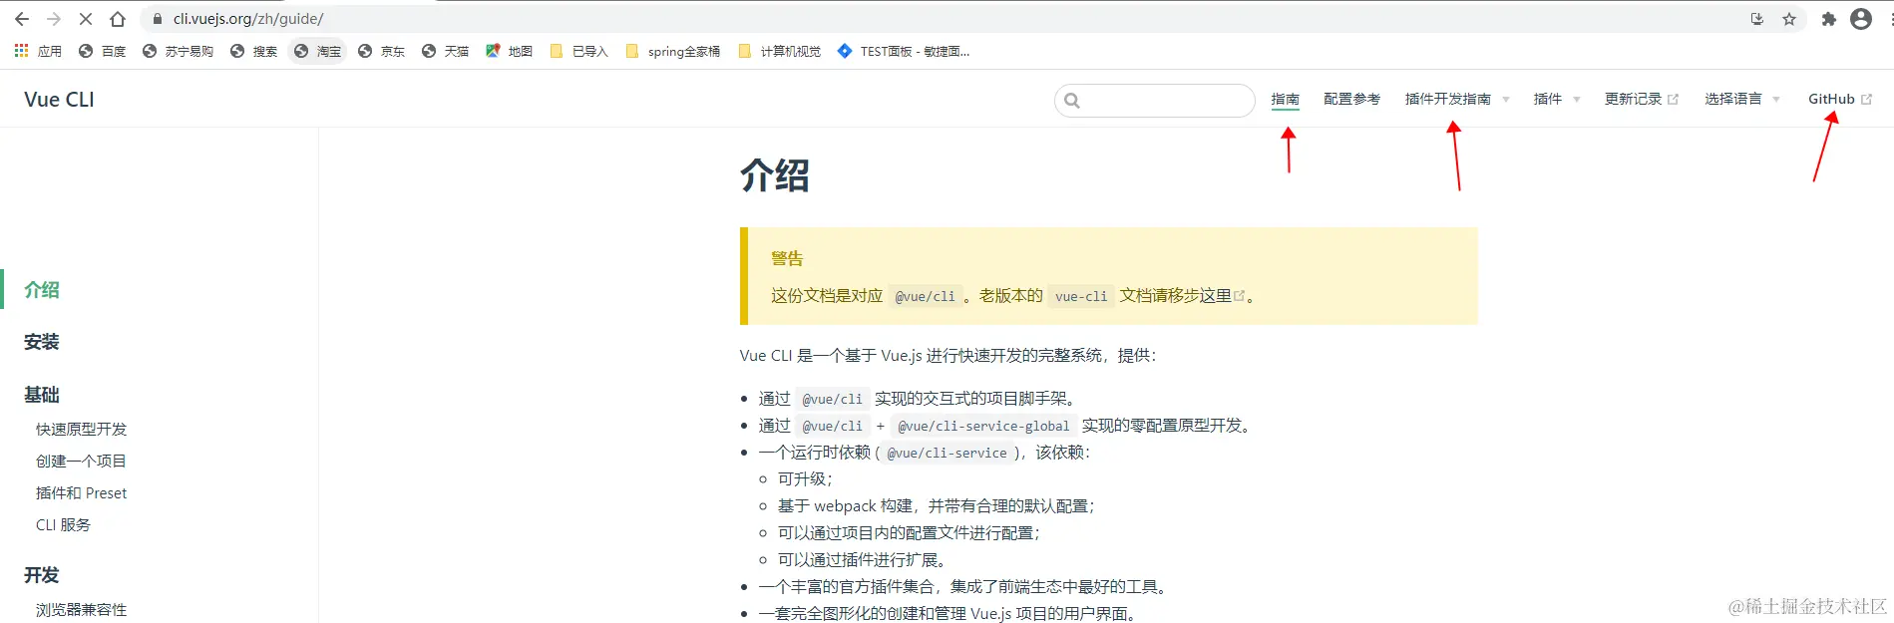This screenshot has height=623, width=1894.
Task: Open CLI 服务 in sidebar
Action: coord(63,525)
